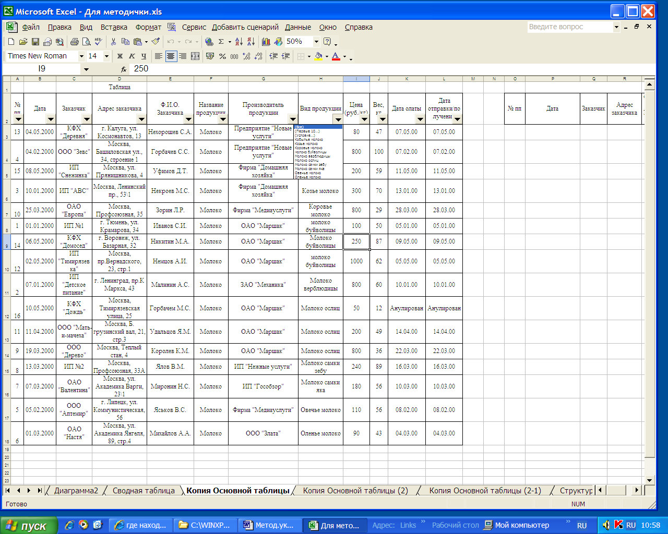Create a new blank workbook
Image resolution: width=668 pixels, height=534 pixels.
click(11, 42)
